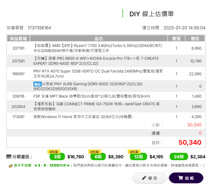Click product code 207191
This screenshot has height=190, width=212.
[18, 48]
